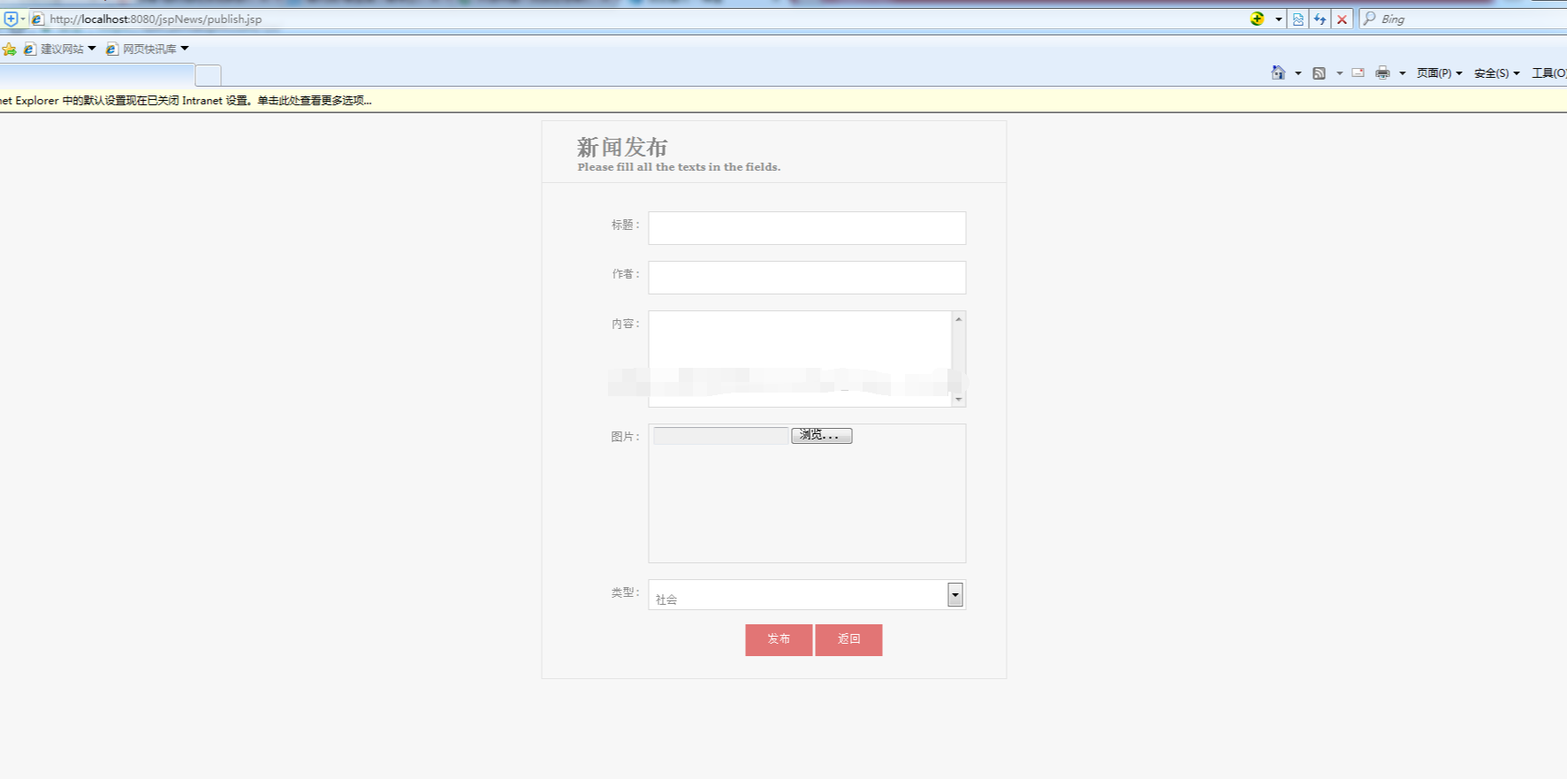Select the current page tab

[x=95, y=75]
